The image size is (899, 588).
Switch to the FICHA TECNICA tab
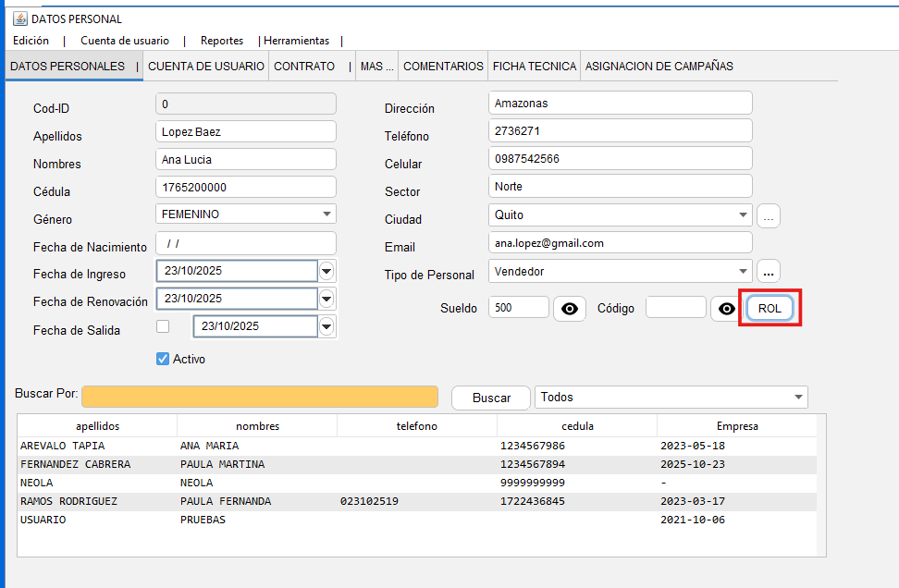coord(534,67)
